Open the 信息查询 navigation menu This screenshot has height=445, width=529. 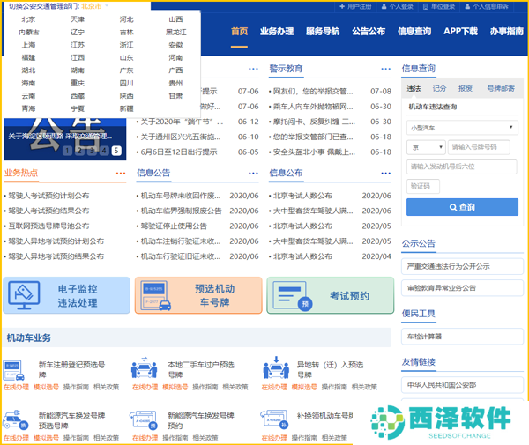pyautogui.click(x=414, y=32)
